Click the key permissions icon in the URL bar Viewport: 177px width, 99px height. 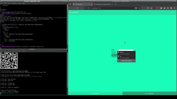pos(91,8)
